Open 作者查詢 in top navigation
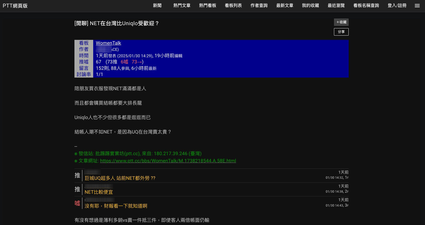425x225 pixels. [x=259, y=6]
